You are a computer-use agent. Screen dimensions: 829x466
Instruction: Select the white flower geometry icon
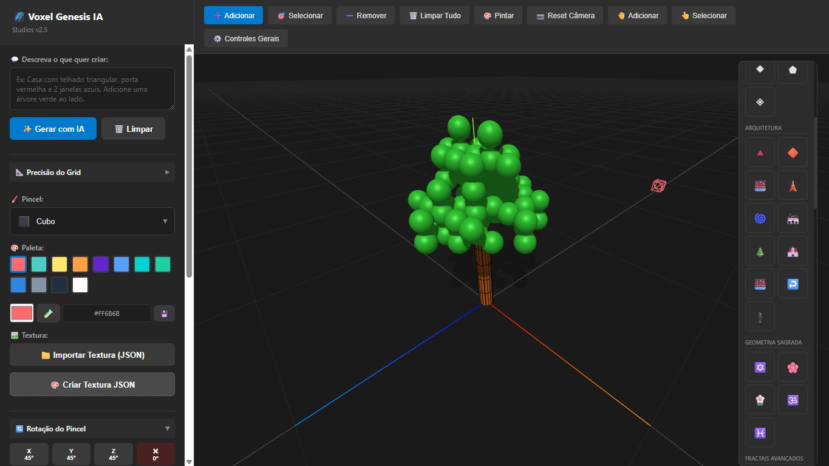tap(760, 400)
